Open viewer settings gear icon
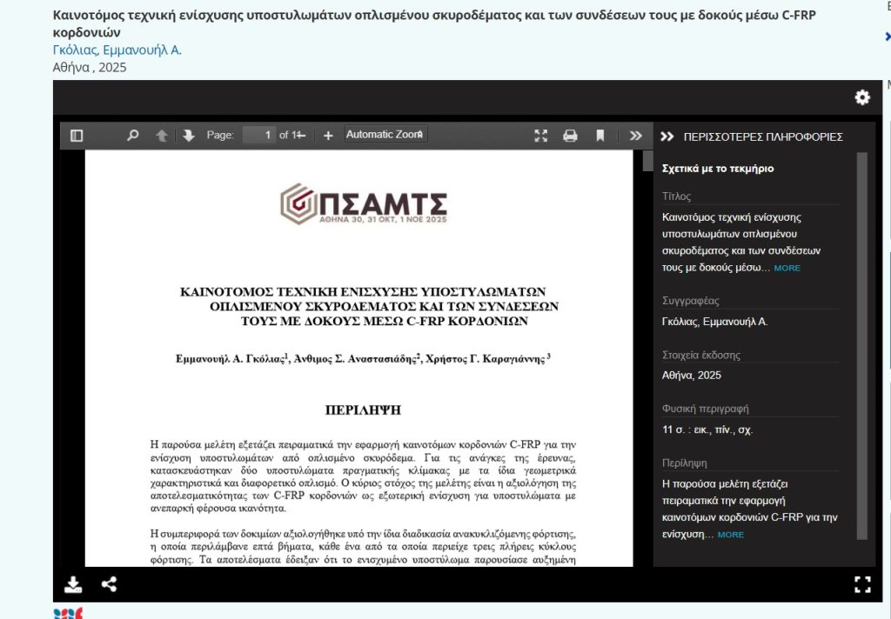The width and height of the screenshot is (891, 619). pyautogui.click(x=862, y=97)
